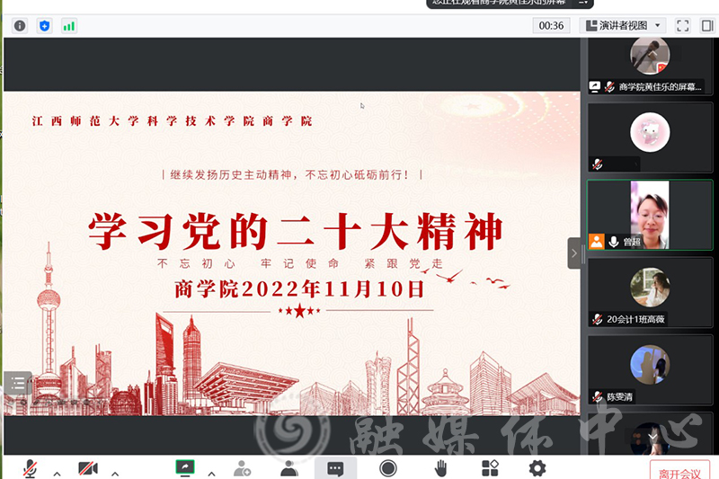Check the green network signal icon
The width and height of the screenshot is (719, 479).
pyautogui.click(x=69, y=26)
